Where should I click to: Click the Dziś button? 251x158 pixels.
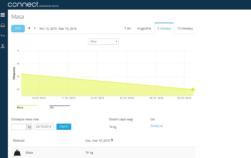18,28
